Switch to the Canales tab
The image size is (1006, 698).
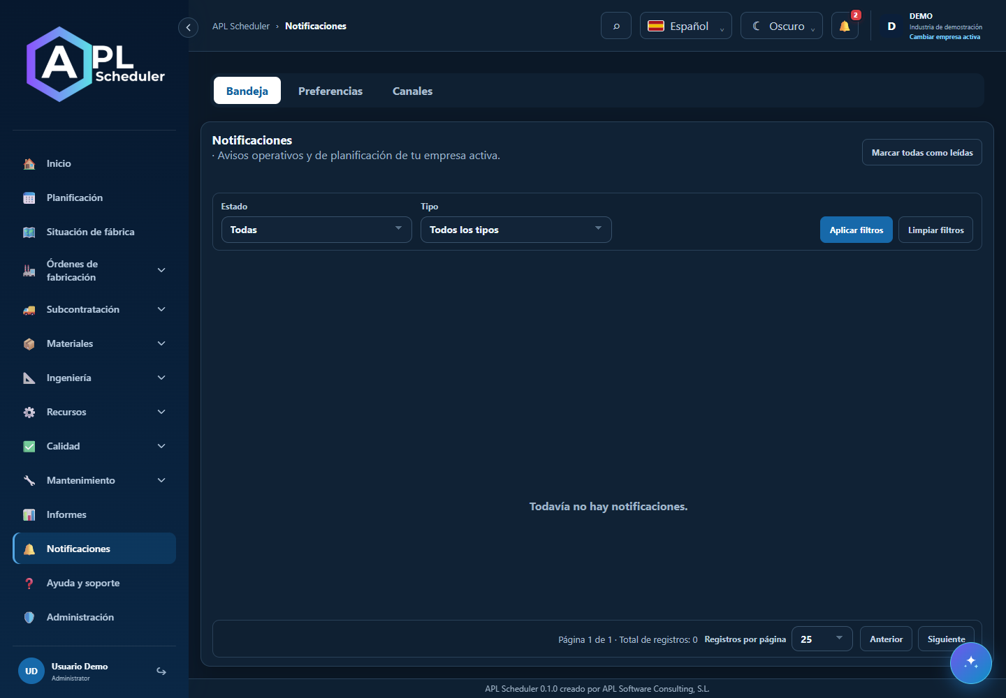(x=412, y=91)
